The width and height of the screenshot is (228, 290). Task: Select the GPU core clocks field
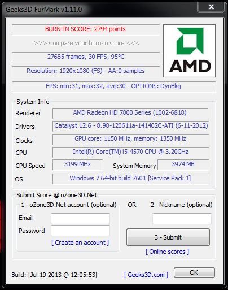[x=131, y=139]
